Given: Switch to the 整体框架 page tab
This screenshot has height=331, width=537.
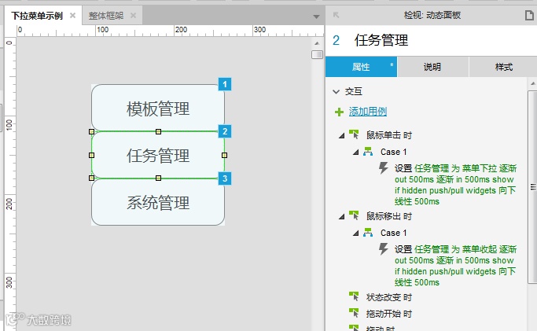Looking at the screenshot, I should click(106, 16).
